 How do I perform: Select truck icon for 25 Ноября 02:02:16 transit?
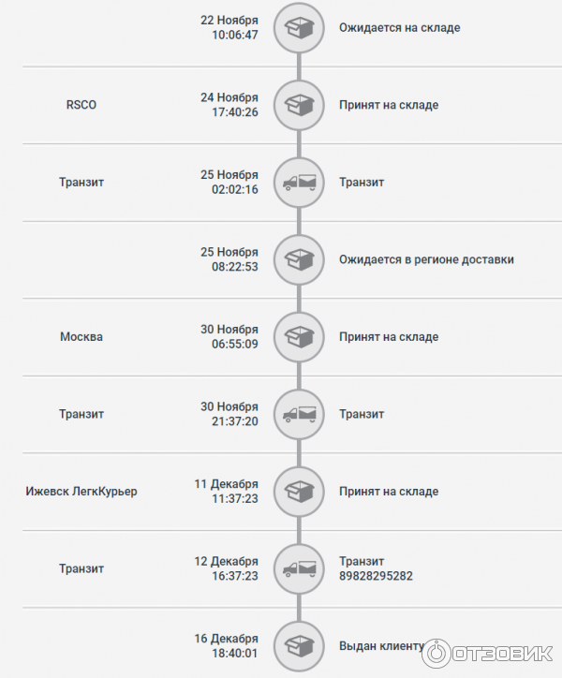tap(299, 183)
